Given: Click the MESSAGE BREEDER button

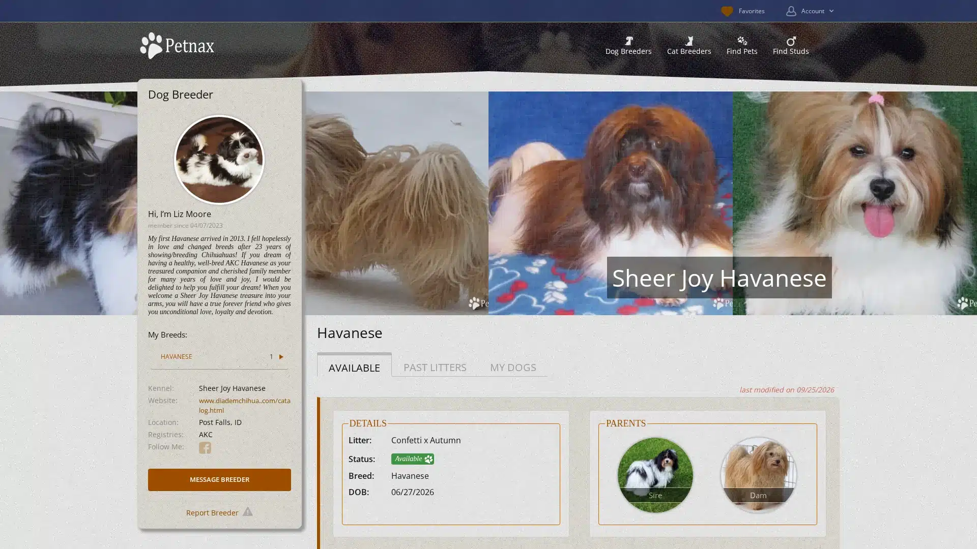Looking at the screenshot, I should (219, 479).
